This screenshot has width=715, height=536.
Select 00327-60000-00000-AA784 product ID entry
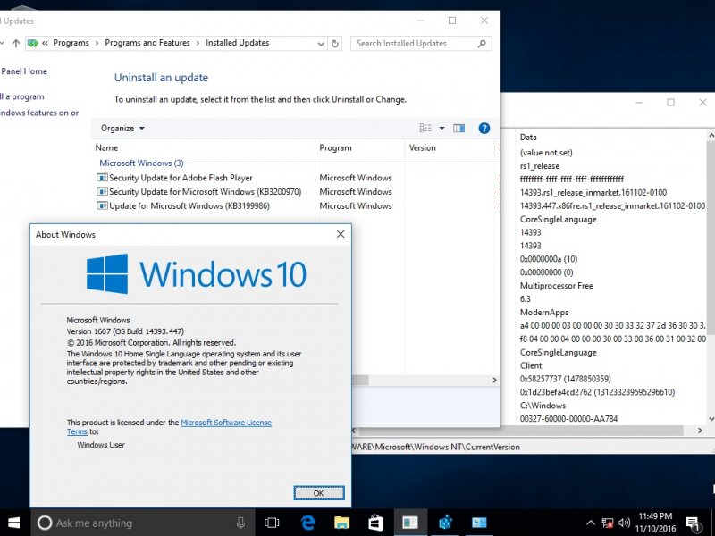pos(568,419)
